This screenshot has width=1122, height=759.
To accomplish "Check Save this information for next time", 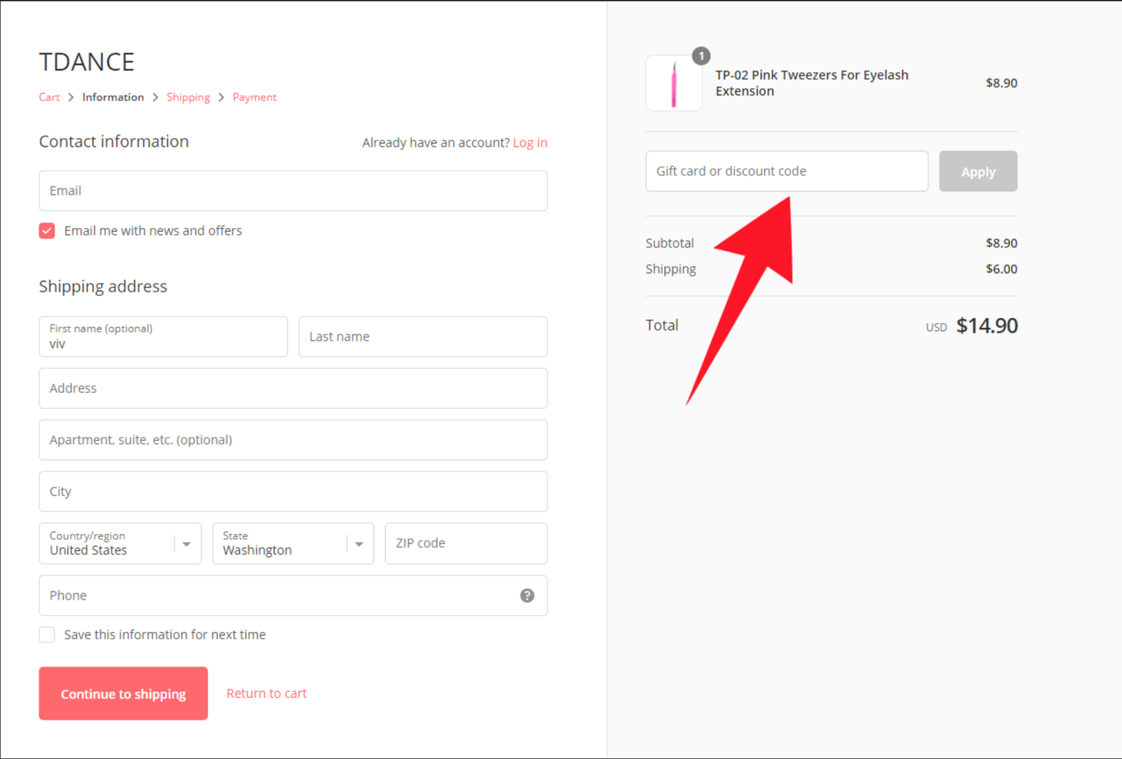I will [47, 635].
